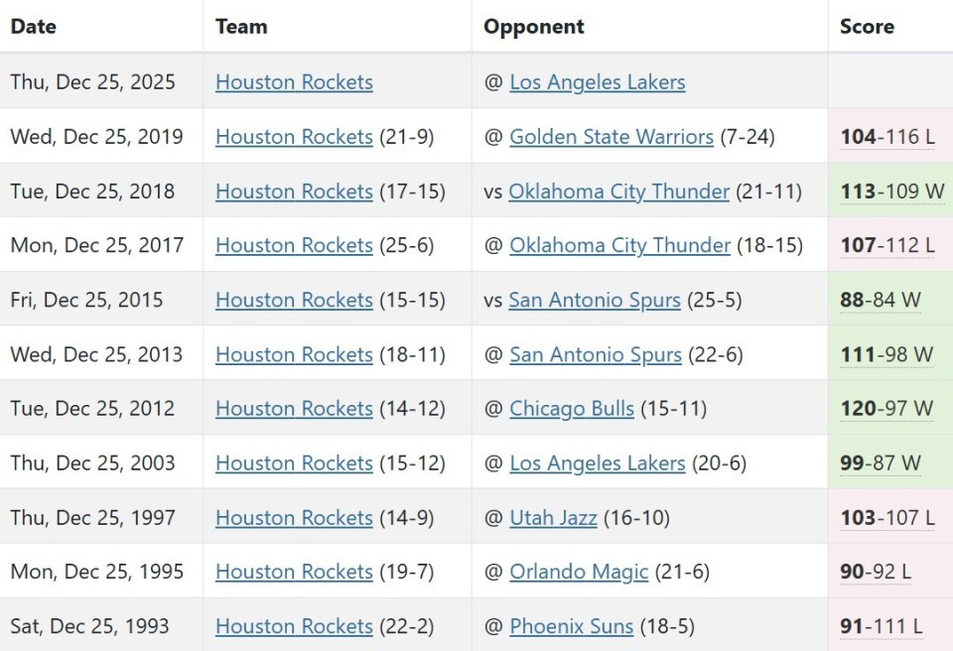Open the Orlando Magic opponent link
The image size is (953, 651).
point(579,572)
